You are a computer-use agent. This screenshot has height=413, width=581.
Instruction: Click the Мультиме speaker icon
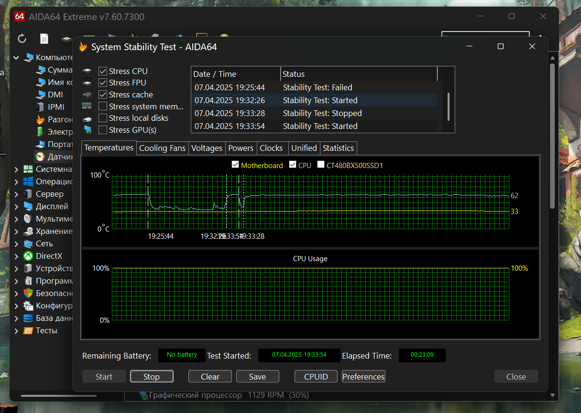[x=28, y=219]
